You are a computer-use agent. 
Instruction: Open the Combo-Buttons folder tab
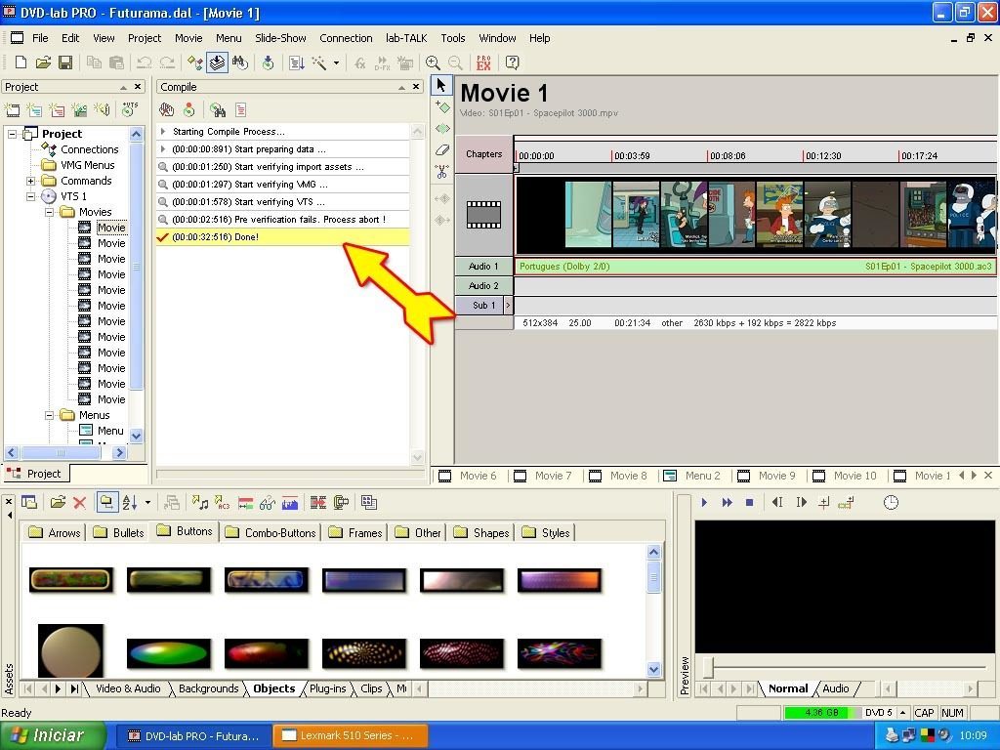click(x=271, y=532)
